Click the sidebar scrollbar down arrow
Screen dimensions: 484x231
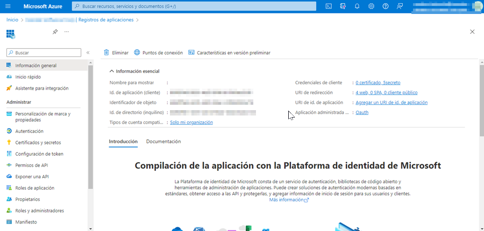tap(90, 228)
